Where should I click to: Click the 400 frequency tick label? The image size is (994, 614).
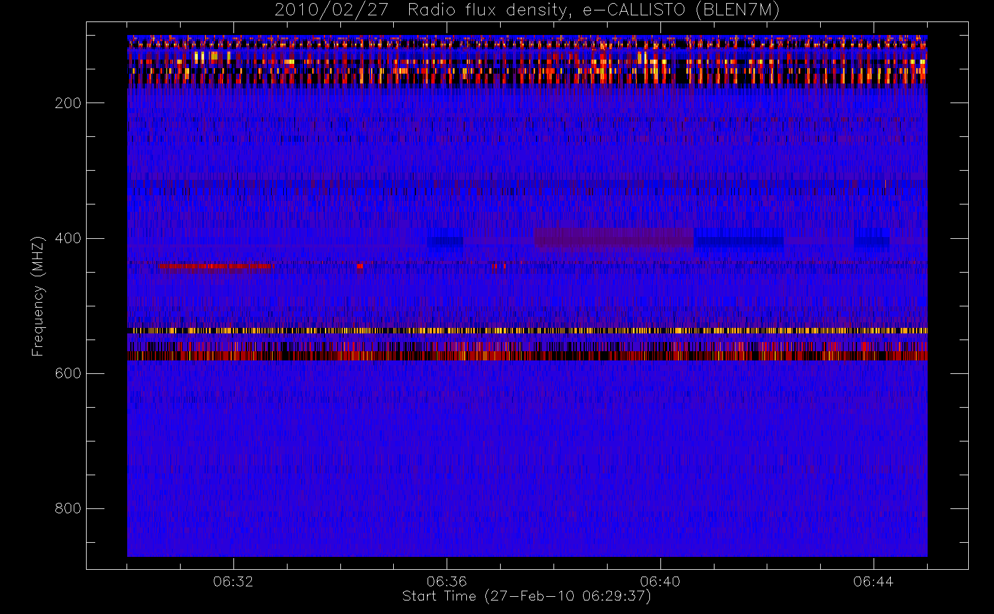pos(68,238)
